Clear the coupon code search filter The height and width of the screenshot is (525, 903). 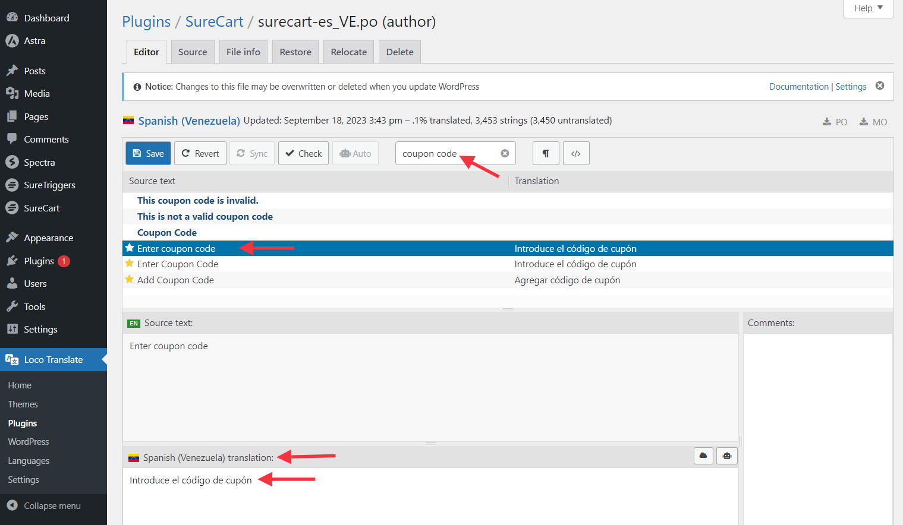(x=505, y=153)
